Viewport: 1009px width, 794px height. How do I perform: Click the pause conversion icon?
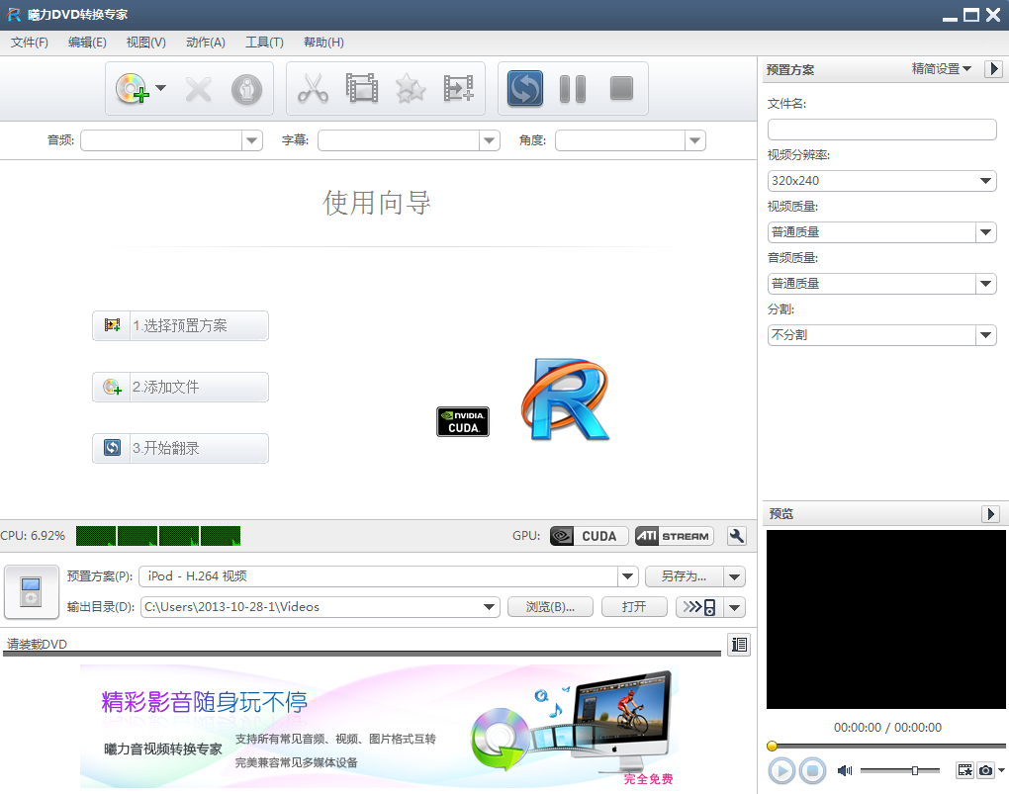[573, 89]
